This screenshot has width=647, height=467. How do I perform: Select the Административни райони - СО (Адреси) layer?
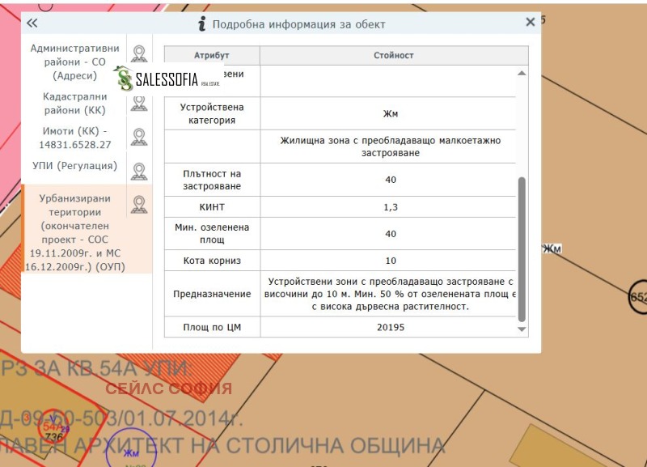74,61
